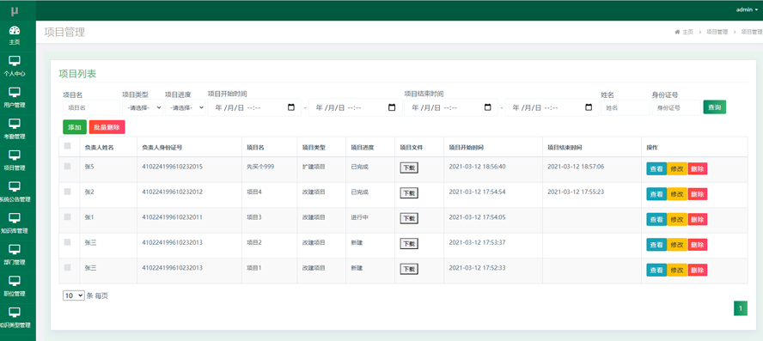This screenshot has width=763, height=341.
Task: Check the row checkbox for 项目1
Action: pos(68,267)
